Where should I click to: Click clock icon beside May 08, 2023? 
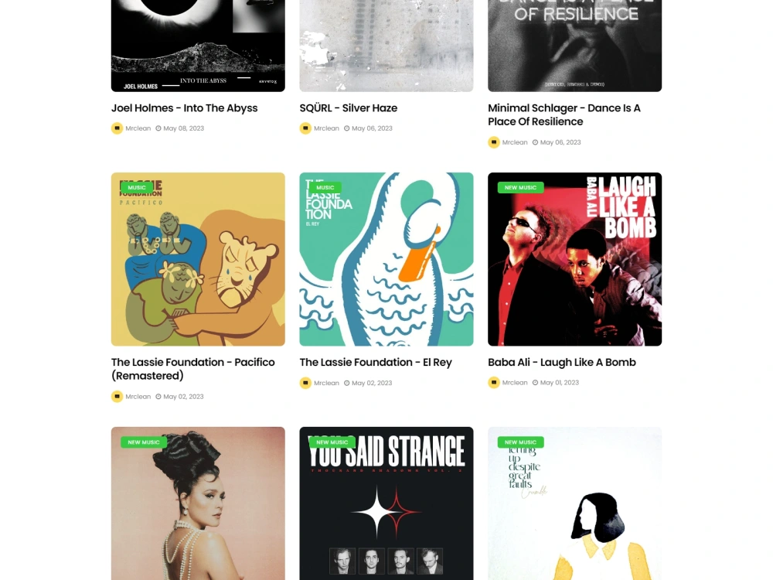click(158, 128)
